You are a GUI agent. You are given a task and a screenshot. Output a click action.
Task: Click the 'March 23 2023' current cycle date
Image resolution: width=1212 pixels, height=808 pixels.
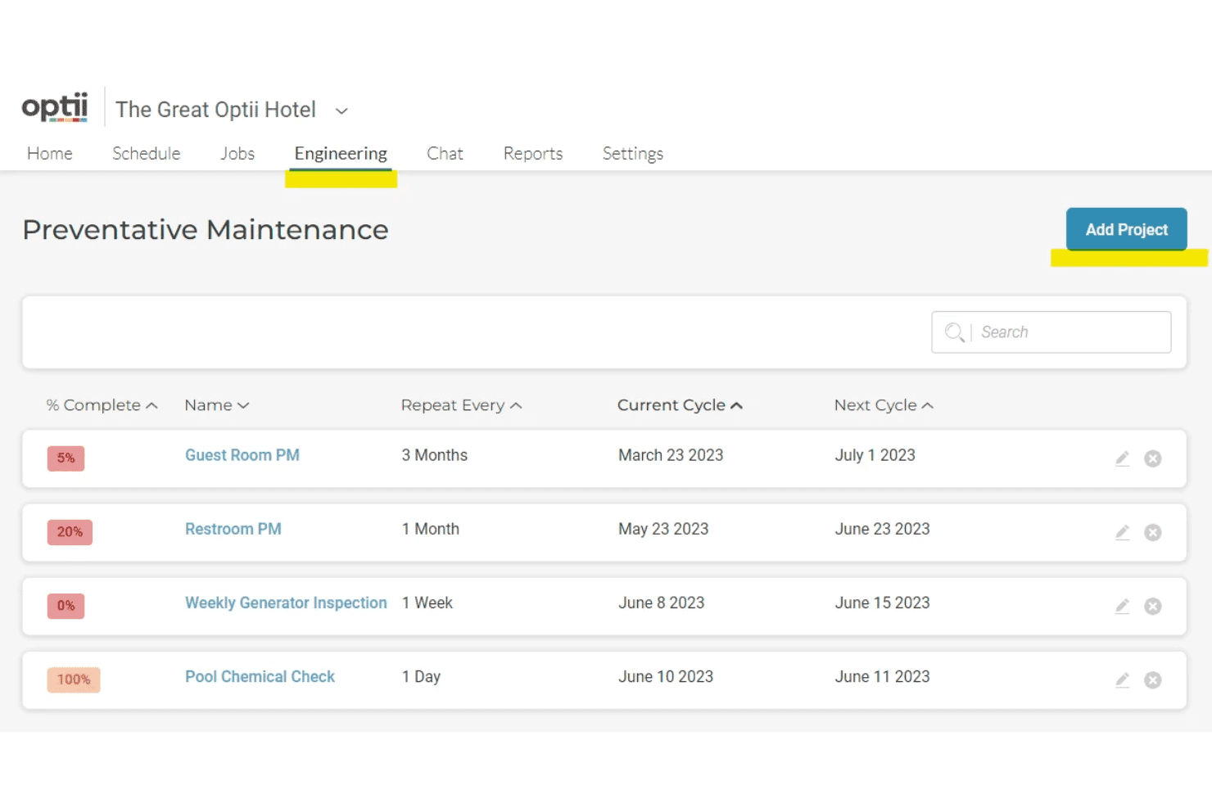tap(671, 455)
